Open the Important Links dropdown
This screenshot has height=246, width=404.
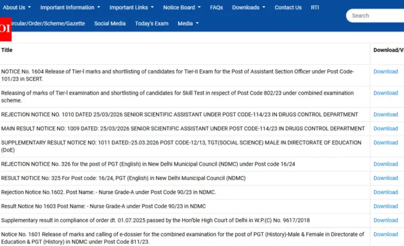tap(132, 7)
